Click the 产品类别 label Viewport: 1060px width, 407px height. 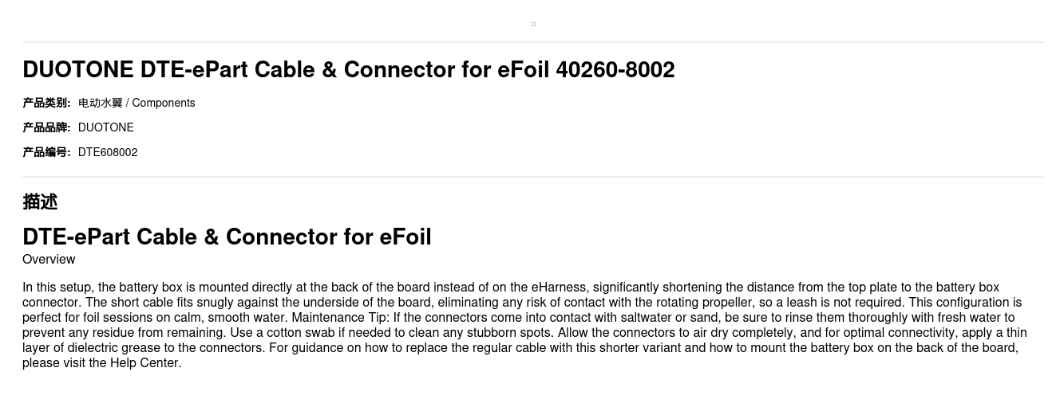46,103
